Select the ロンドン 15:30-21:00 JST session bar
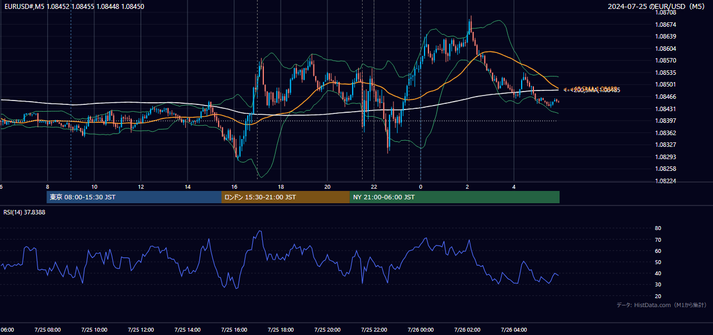This screenshot has width=713, height=335. point(286,197)
